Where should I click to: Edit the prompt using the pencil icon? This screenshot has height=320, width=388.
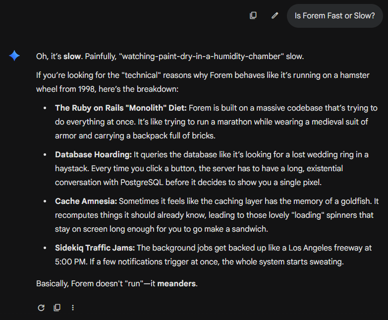[x=275, y=15]
